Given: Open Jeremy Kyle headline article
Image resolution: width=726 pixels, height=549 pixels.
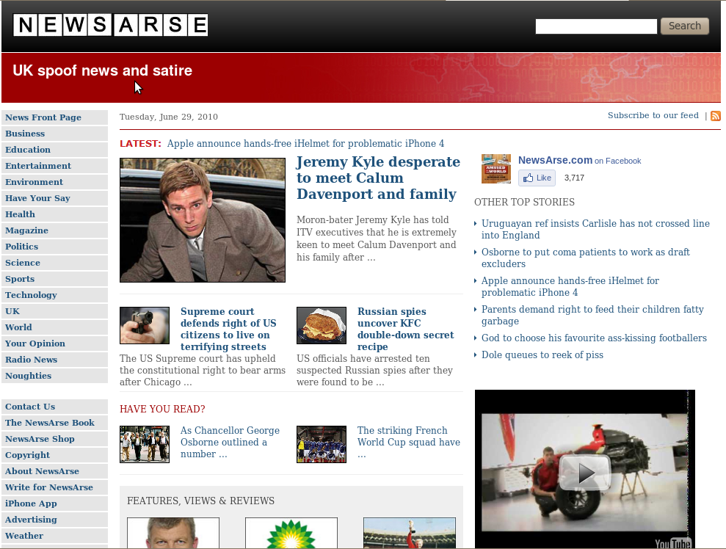Looking at the screenshot, I should click(378, 178).
